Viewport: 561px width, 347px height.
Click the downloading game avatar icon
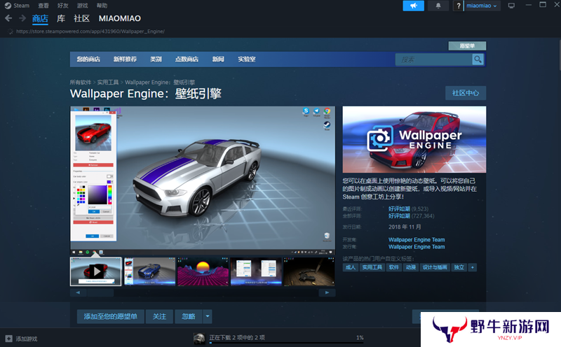pos(199,339)
